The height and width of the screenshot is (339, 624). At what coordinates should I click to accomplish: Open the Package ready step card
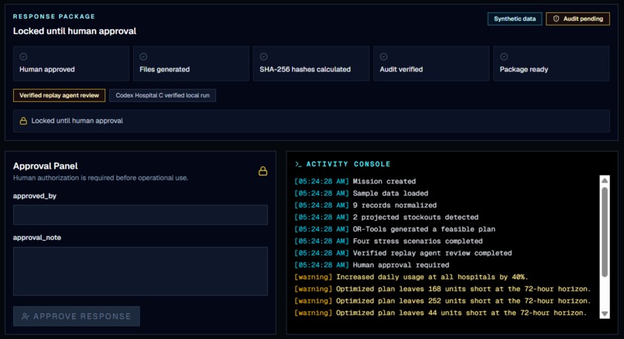[x=551, y=63]
